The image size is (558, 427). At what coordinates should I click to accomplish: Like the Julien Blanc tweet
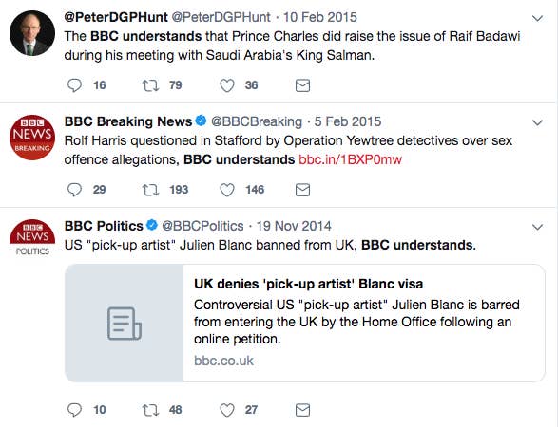point(226,410)
